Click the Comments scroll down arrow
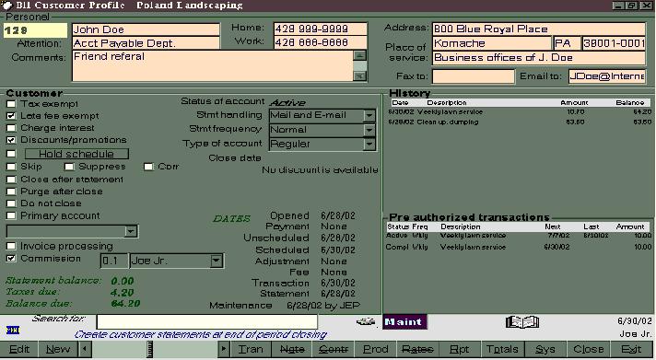 360,75
